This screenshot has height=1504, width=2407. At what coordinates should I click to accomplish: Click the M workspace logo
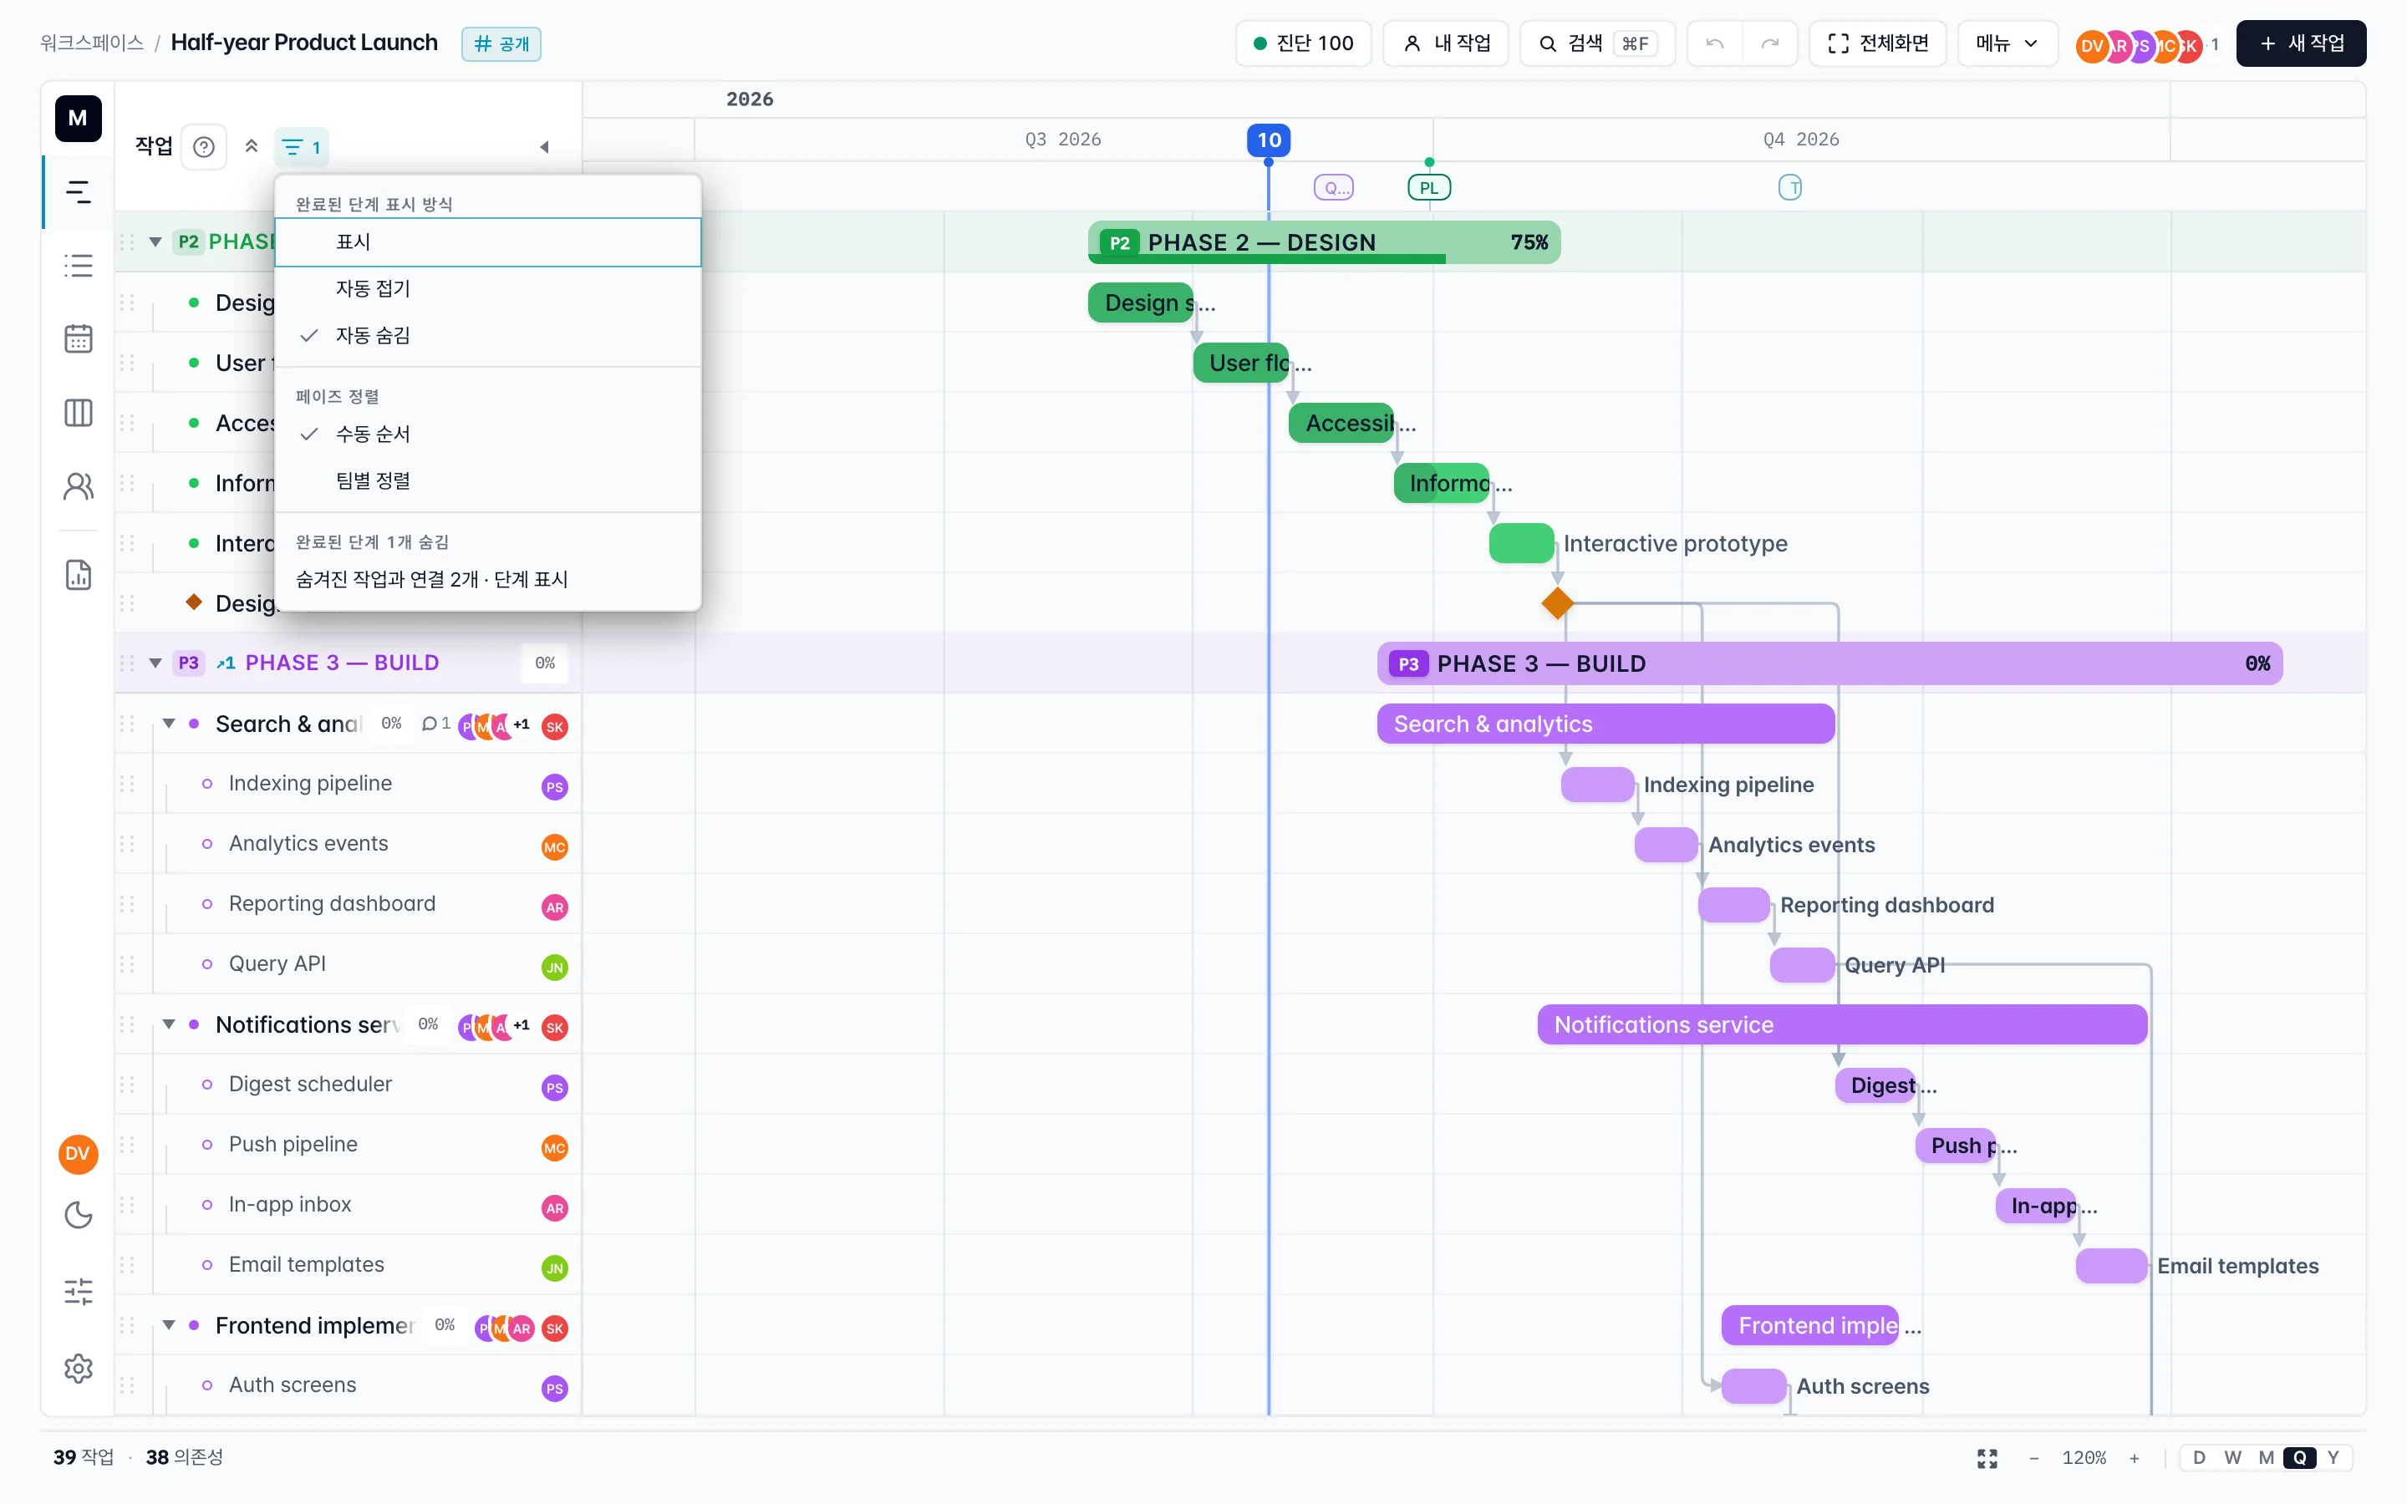(78, 119)
